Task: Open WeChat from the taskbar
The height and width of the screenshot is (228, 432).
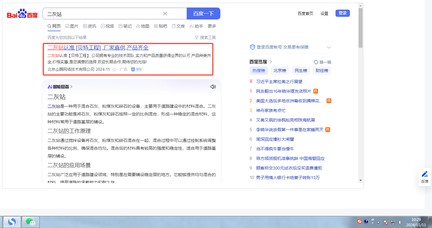Action: coord(31,222)
